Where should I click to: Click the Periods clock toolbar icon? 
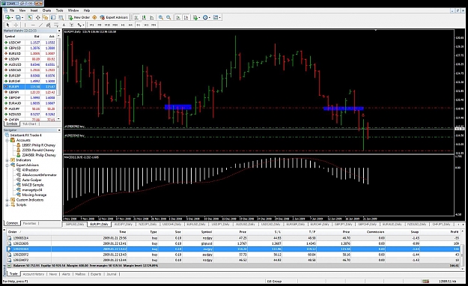click(x=205, y=17)
